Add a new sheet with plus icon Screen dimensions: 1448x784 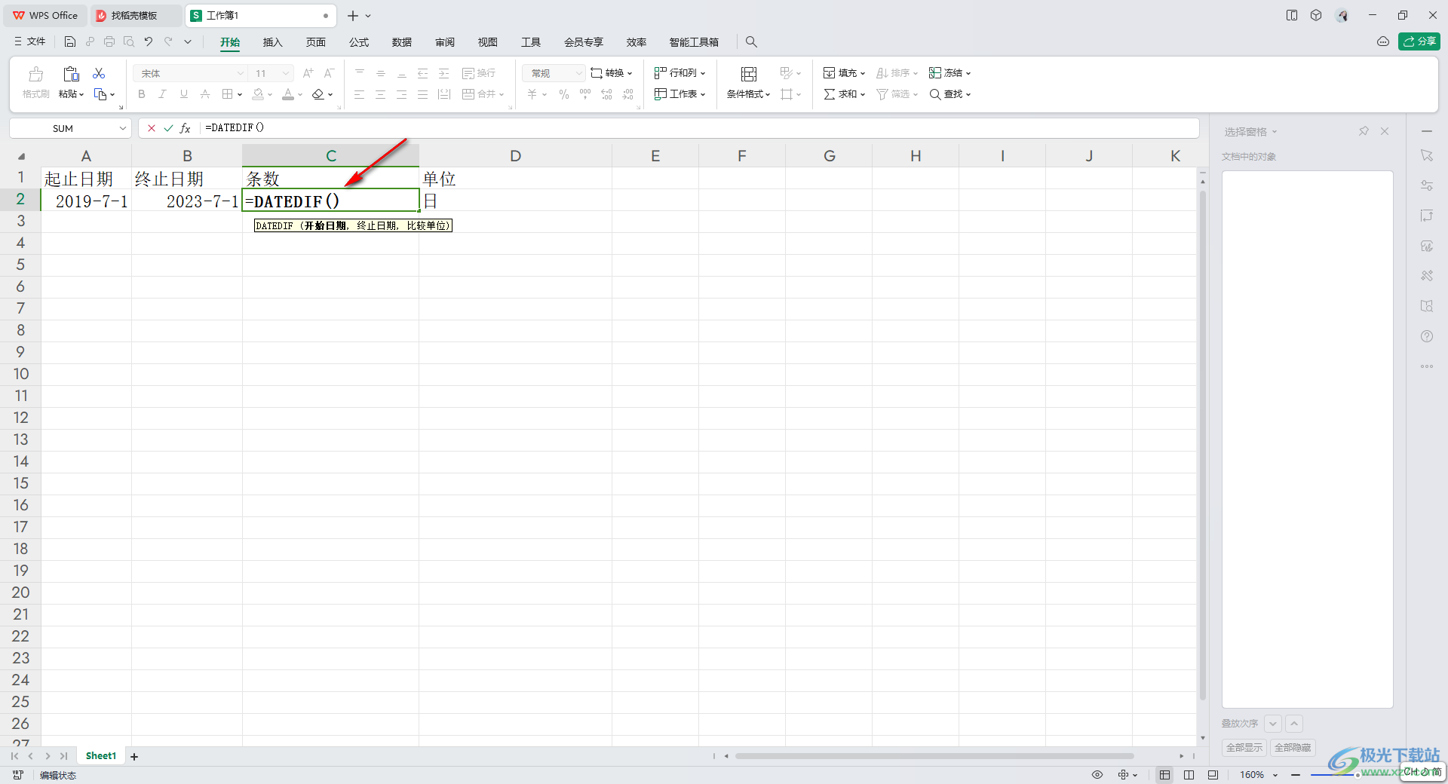click(x=134, y=756)
